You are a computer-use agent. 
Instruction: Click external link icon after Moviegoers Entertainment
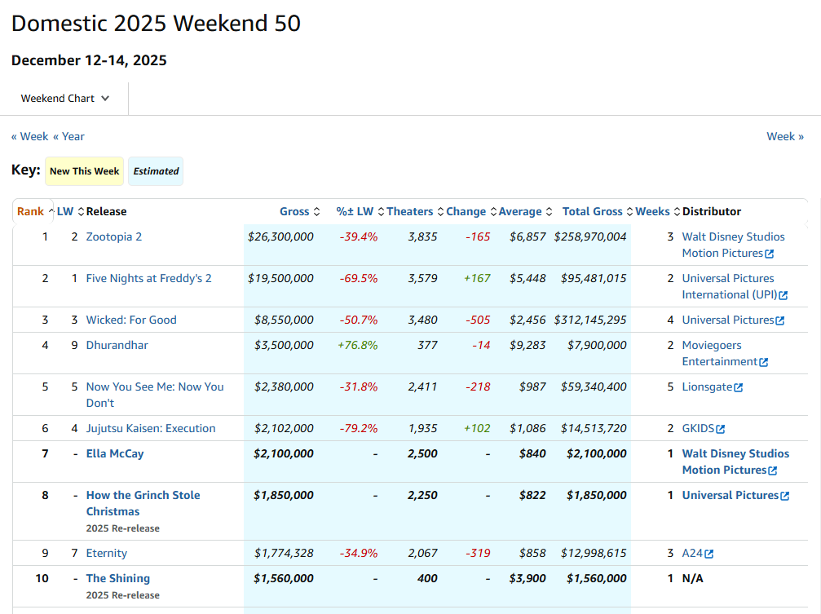763,362
